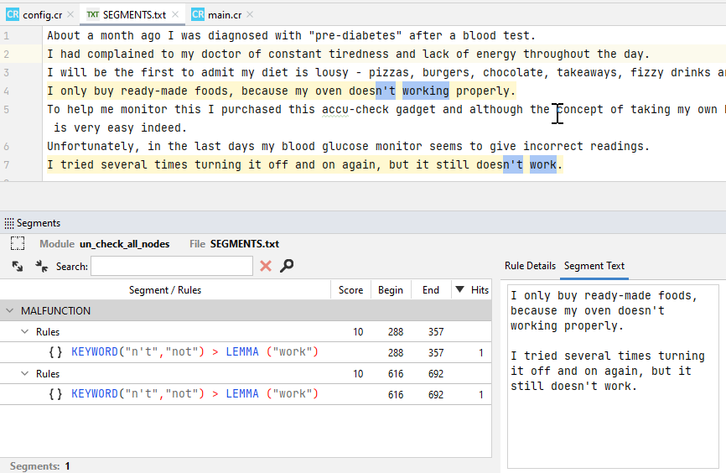This screenshot has width=726, height=473.
Task: Click the Segments panel grip icon
Action: [9, 223]
